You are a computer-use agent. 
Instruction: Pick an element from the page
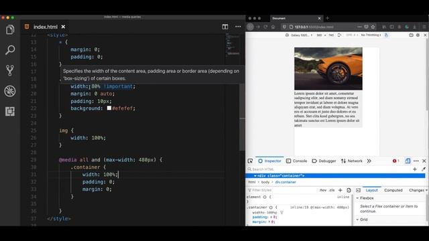tap(250, 161)
